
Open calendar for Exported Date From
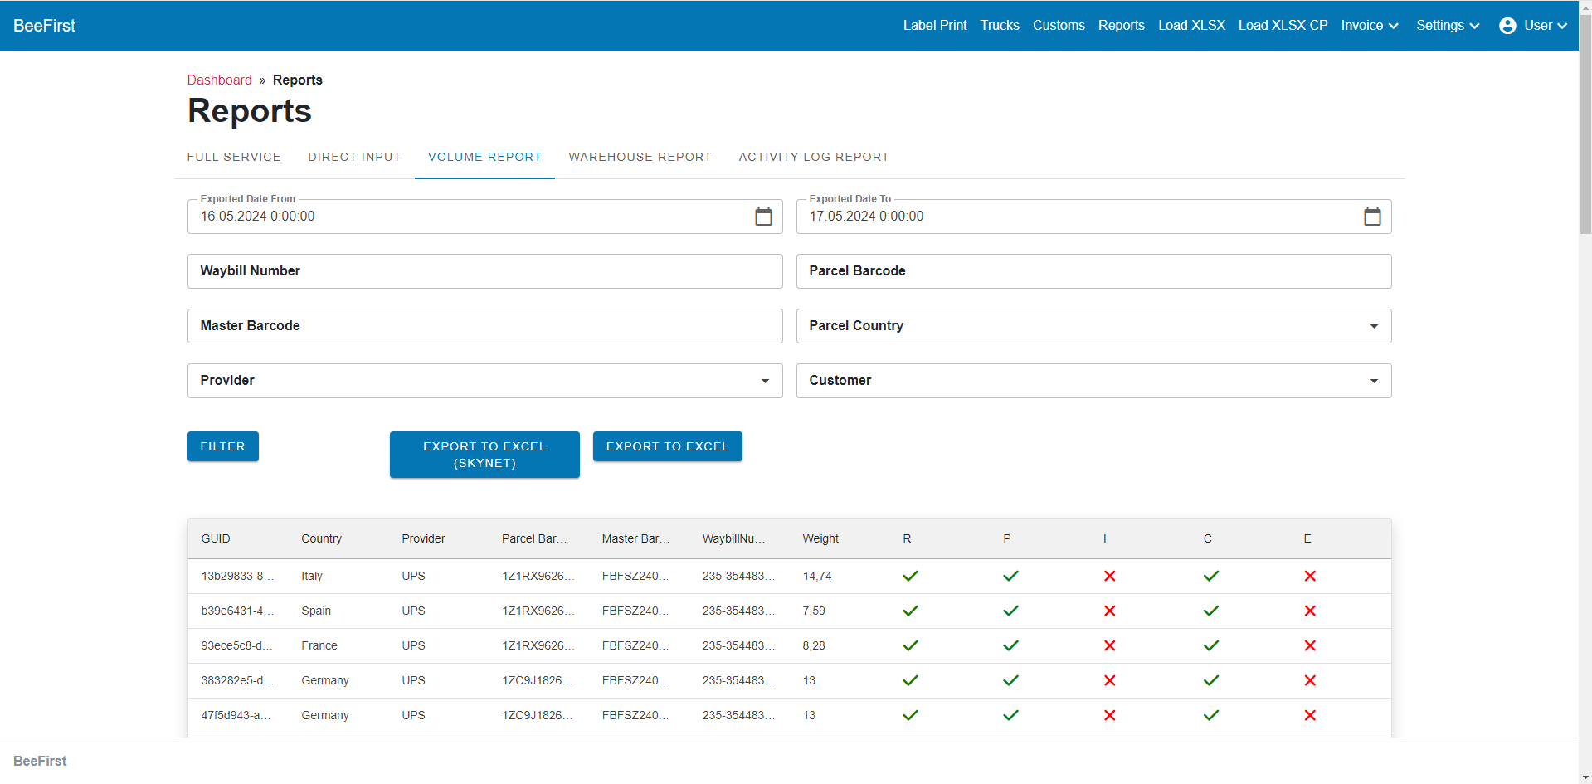[x=763, y=217]
